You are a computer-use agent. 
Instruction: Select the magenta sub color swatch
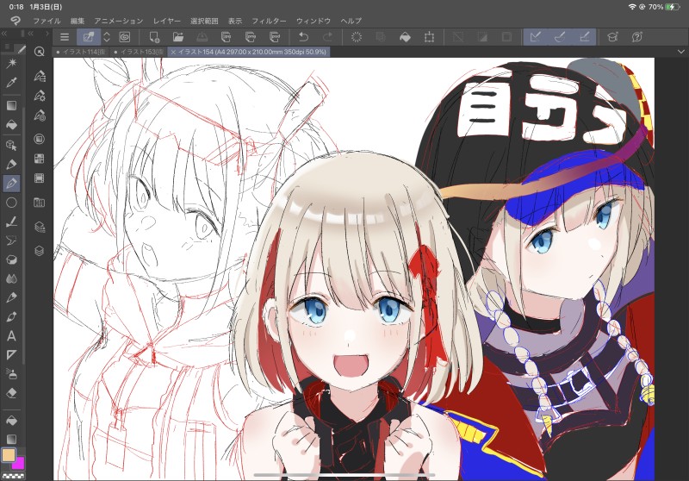pos(19,464)
